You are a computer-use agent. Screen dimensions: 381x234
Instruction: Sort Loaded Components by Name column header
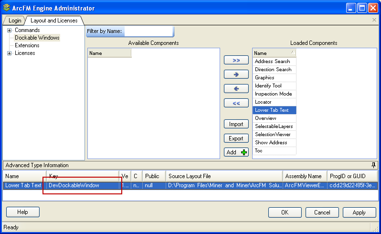click(274, 53)
